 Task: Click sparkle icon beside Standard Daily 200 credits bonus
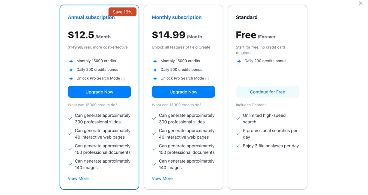coord(239,61)
